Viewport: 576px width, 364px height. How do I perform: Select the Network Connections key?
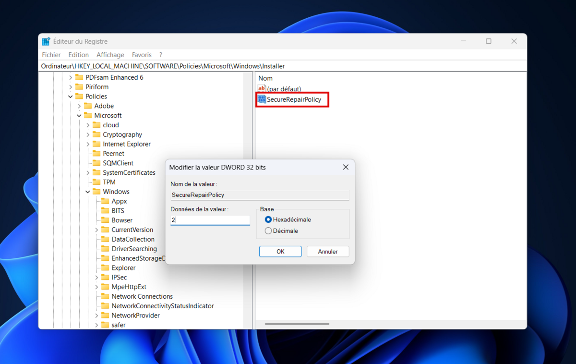point(142,296)
